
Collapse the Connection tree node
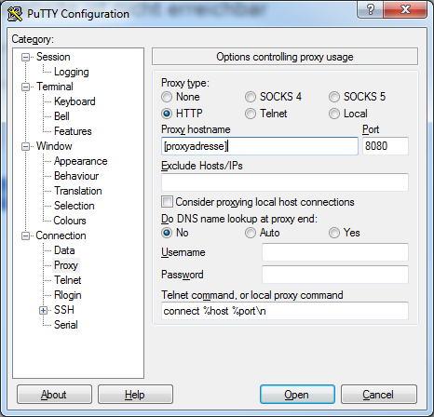pos(25,236)
